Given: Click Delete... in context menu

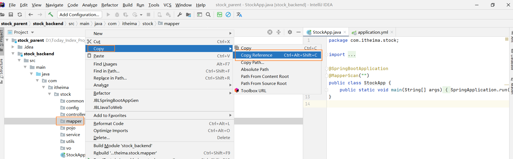Looking at the screenshot, I should click(x=160, y=137).
